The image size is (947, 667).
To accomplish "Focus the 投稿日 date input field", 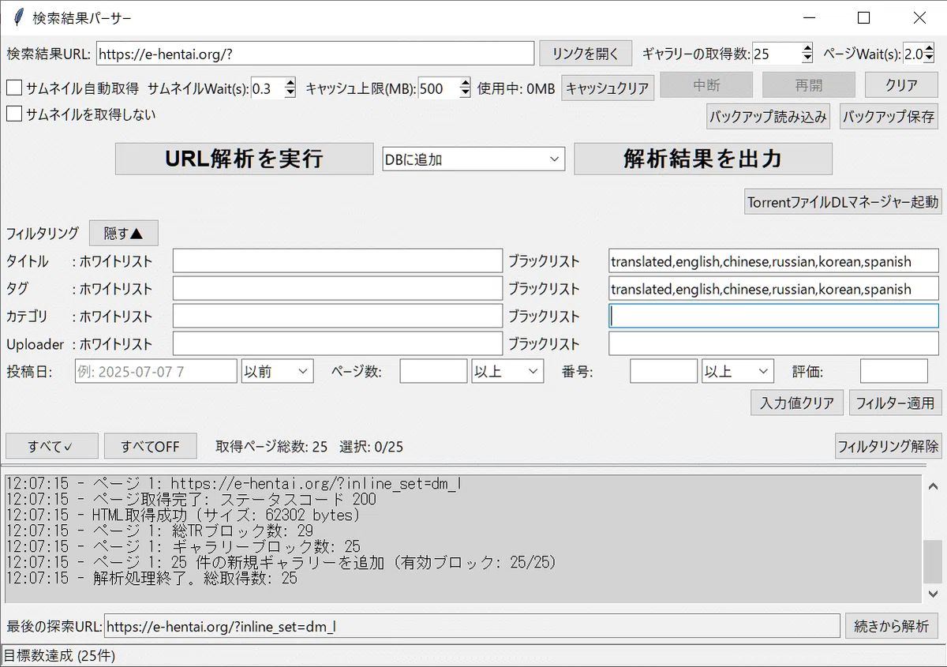I will [156, 371].
